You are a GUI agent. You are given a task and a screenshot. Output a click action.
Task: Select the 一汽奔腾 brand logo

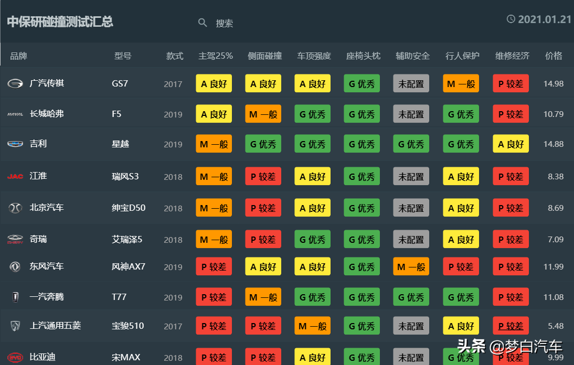[15, 297]
